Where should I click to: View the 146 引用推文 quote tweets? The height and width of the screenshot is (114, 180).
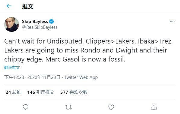[x=41, y=92]
